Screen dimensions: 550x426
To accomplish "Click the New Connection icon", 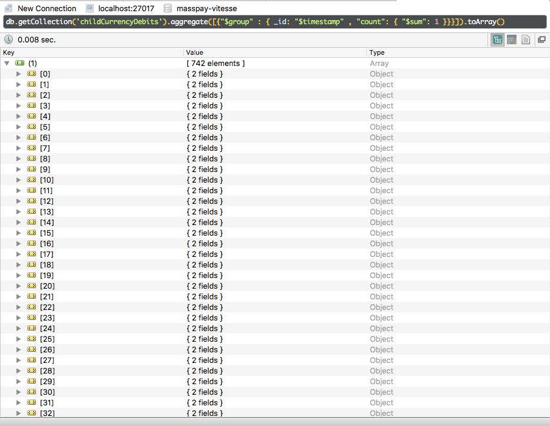I will coord(8,8).
